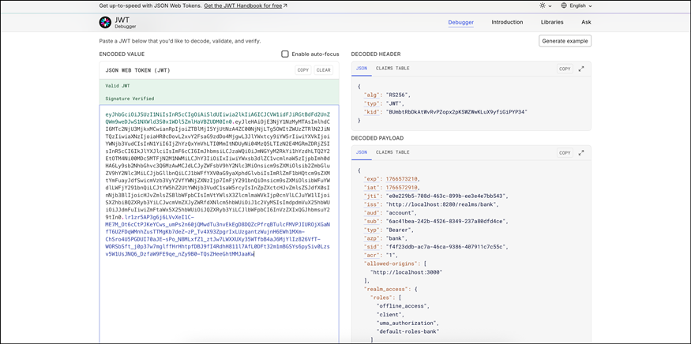Go to the Introduction page
The width and height of the screenshot is (691, 344).
click(x=507, y=22)
